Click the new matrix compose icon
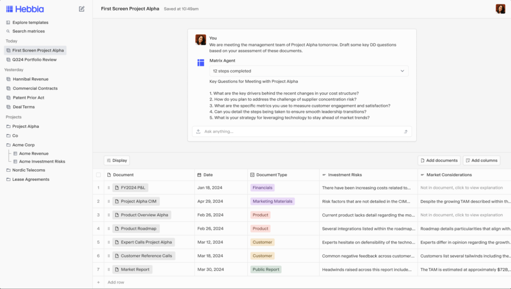 click(x=82, y=9)
